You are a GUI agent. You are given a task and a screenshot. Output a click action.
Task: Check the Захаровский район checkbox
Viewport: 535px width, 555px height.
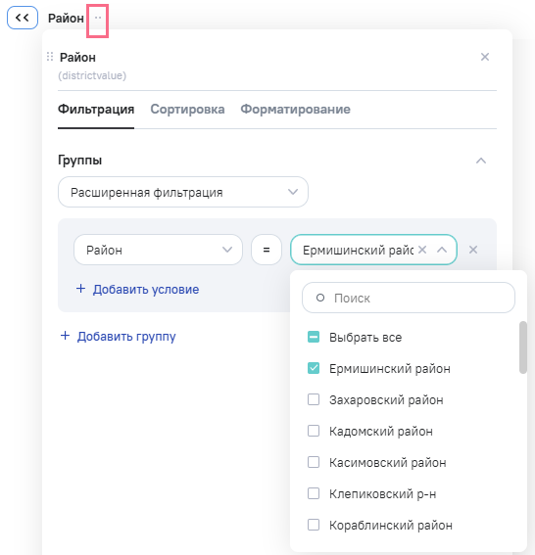click(314, 399)
